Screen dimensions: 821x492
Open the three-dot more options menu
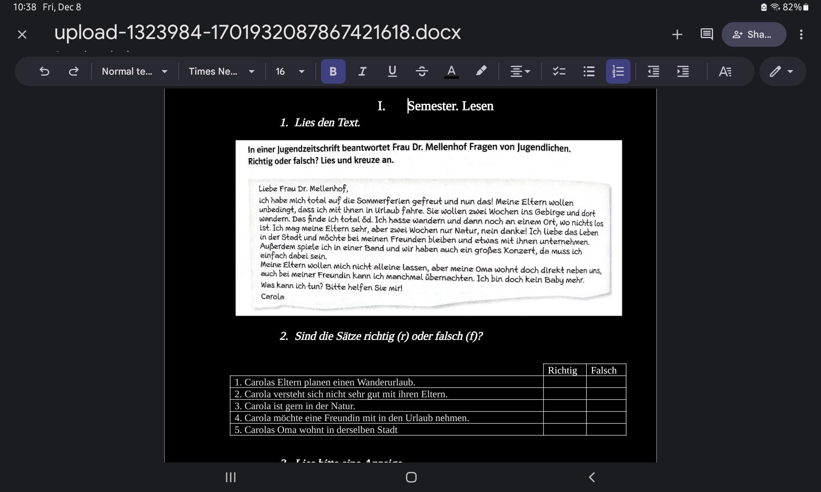801,34
